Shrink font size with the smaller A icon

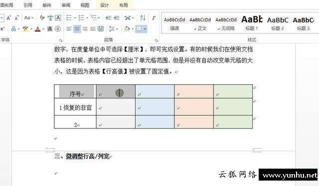click(x=16, y=18)
